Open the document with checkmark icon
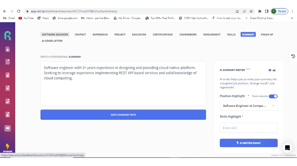The height and width of the screenshot is (166, 297). 7,101
